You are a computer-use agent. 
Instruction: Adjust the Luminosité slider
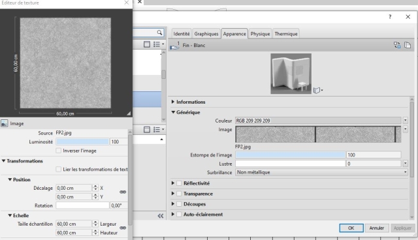click(82, 142)
